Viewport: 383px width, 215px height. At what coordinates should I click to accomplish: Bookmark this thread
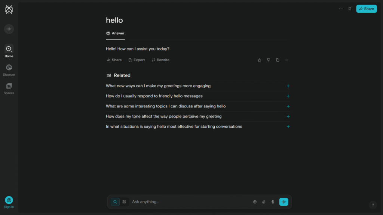click(350, 9)
